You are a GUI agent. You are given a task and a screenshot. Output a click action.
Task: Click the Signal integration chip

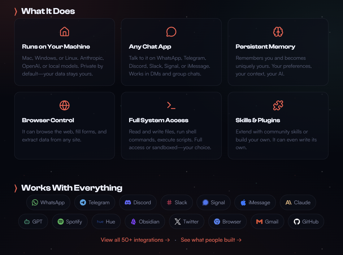click(213, 203)
